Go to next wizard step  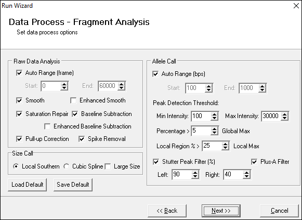221,211
